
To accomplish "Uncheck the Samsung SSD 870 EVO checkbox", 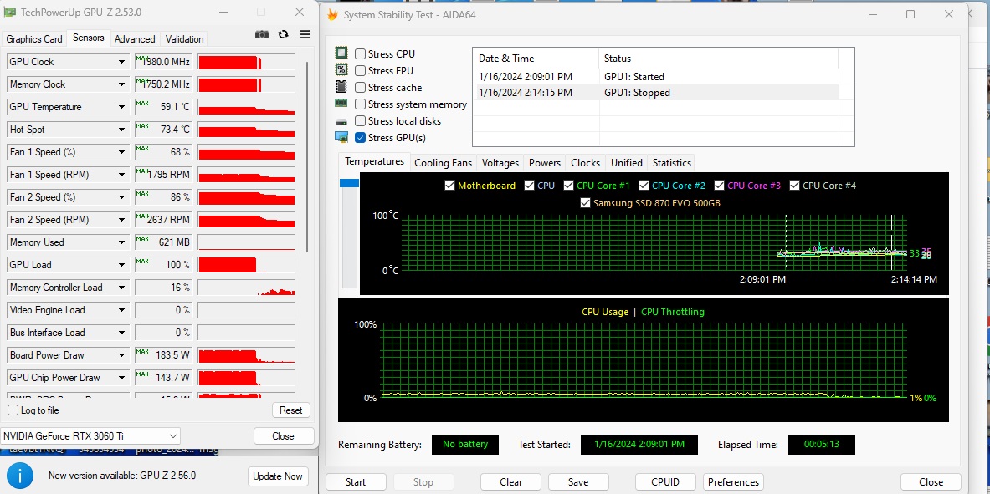I will (x=585, y=203).
